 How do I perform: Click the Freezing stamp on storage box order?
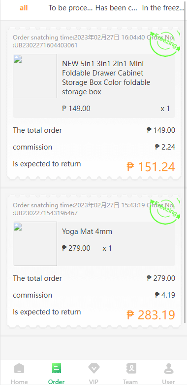165,44
